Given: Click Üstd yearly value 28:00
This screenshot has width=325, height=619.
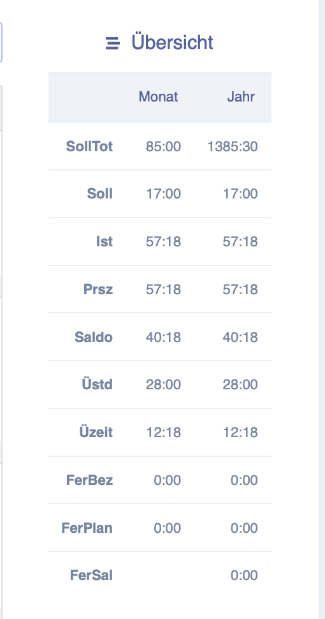Looking at the screenshot, I should [240, 385].
